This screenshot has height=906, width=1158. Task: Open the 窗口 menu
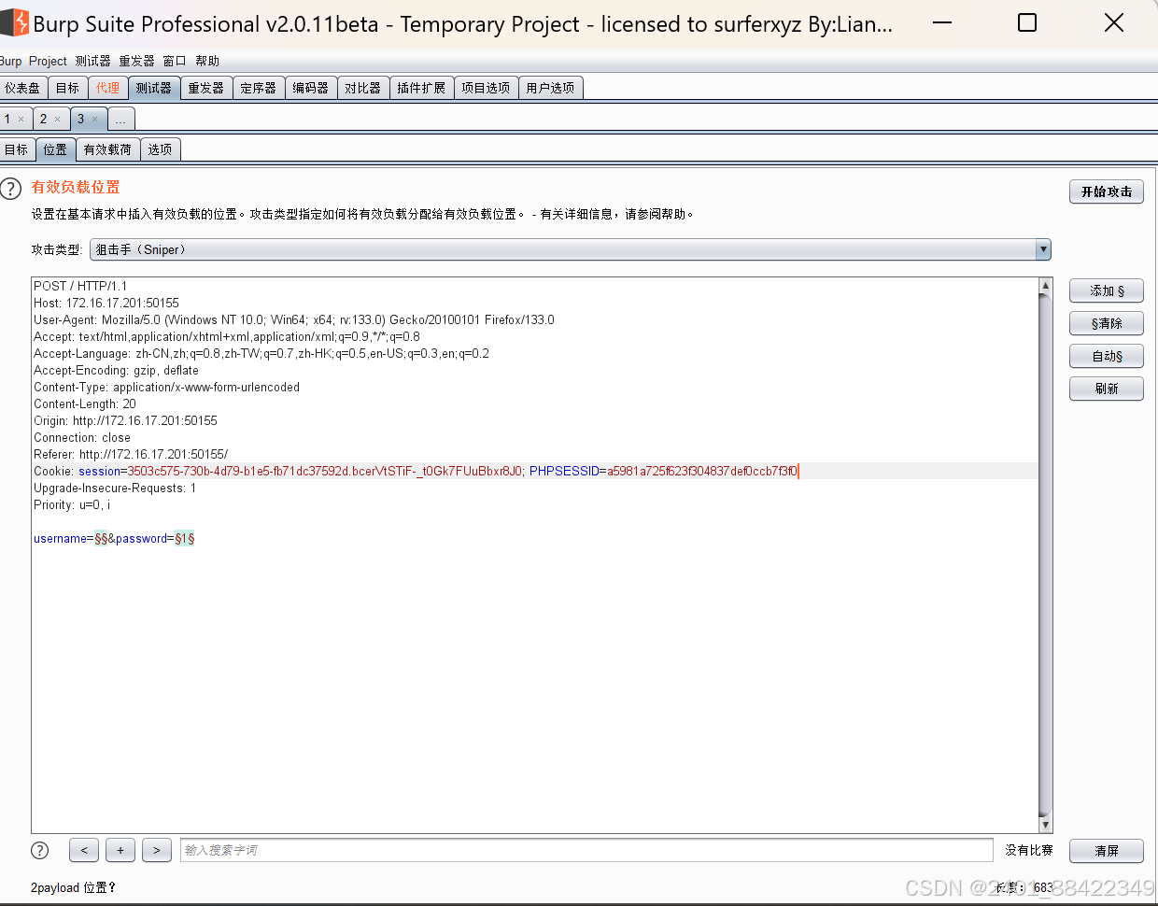point(175,61)
